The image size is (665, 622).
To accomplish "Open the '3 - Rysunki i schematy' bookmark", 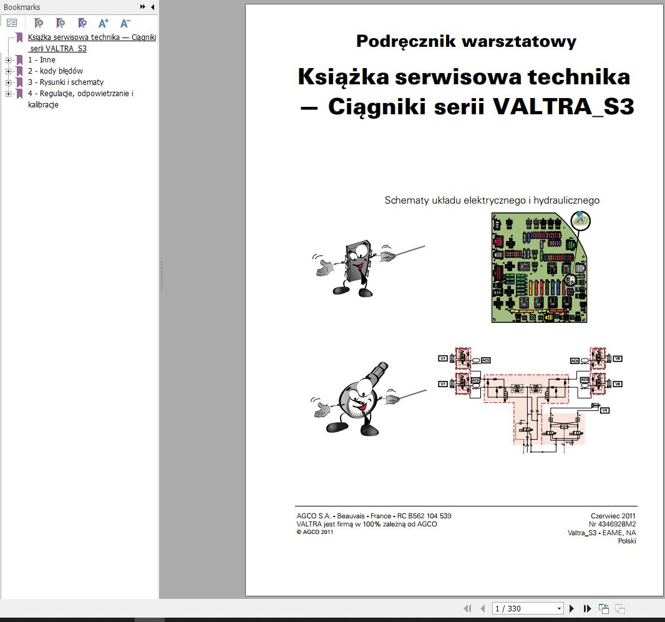I will (66, 82).
